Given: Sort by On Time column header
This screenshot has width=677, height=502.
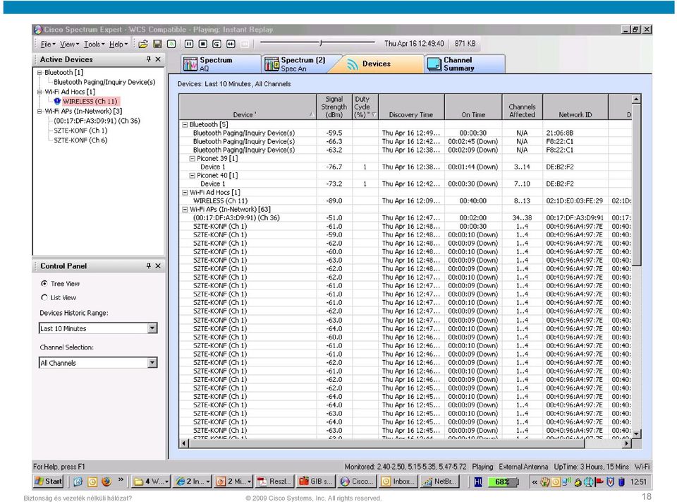Looking at the screenshot, I should (x=473, y=107).
